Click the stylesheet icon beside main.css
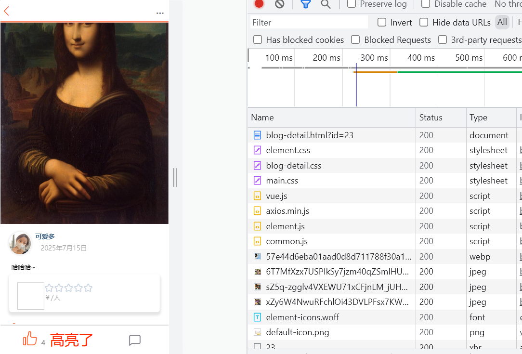 click(257, 181)
